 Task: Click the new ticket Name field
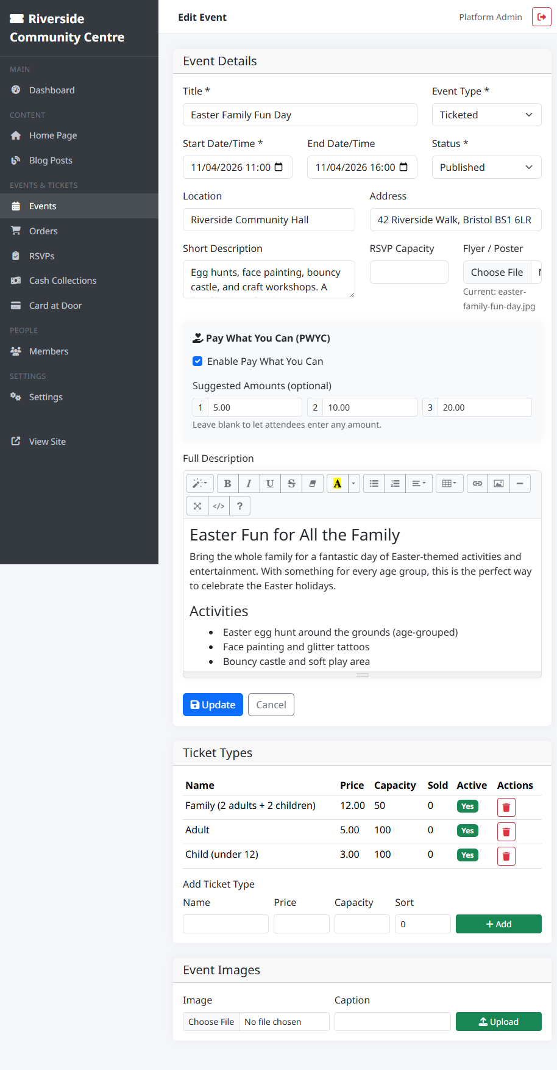[x=225, y=924]
